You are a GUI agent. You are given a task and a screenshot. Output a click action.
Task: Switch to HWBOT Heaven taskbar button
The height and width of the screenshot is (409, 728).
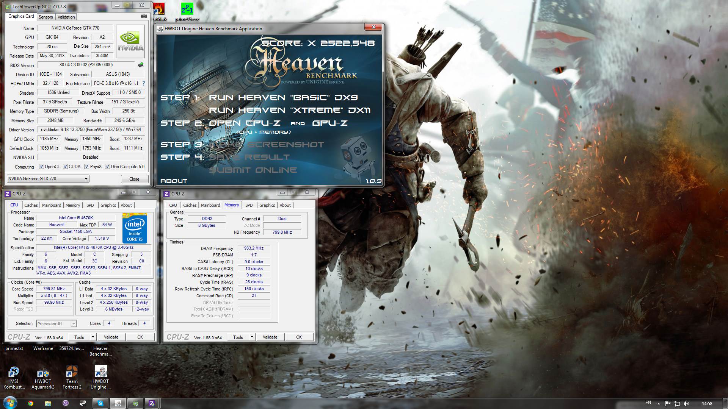[x=118, y=403]
